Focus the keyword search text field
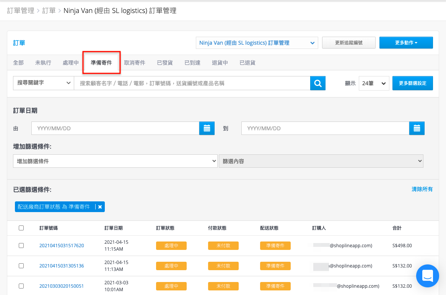Viewport: 446px width, 295px height. click(x=192, y=83)
